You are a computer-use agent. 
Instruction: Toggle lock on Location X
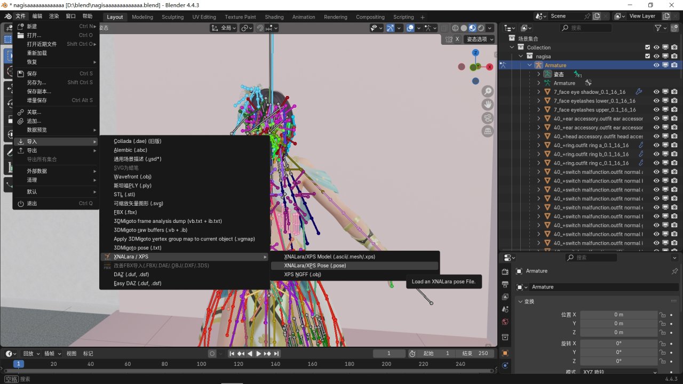point(662,315)
